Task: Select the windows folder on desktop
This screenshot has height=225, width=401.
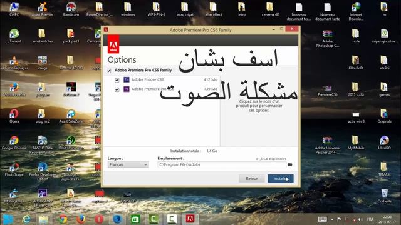Action: (128, 9)
